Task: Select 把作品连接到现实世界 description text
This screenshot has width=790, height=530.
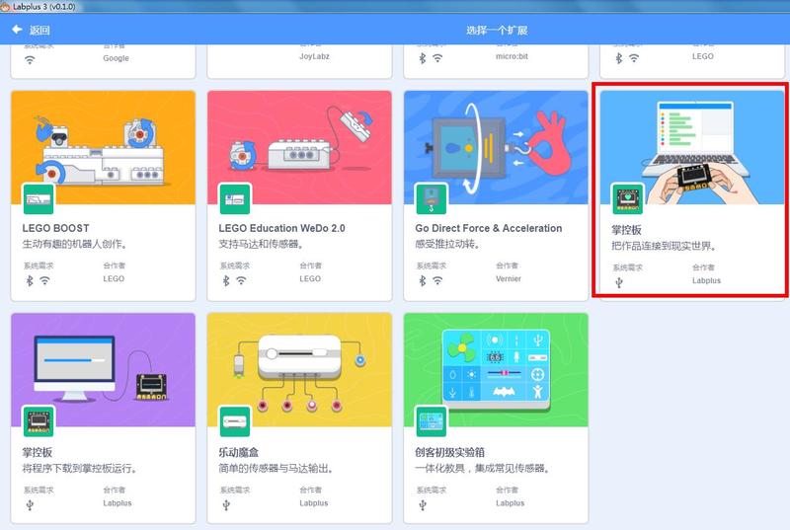Action: (664, 246)
